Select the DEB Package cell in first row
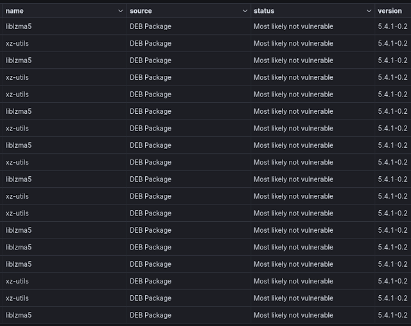The width and height of the screenshot is (411, 326). (x=150, y=26)
